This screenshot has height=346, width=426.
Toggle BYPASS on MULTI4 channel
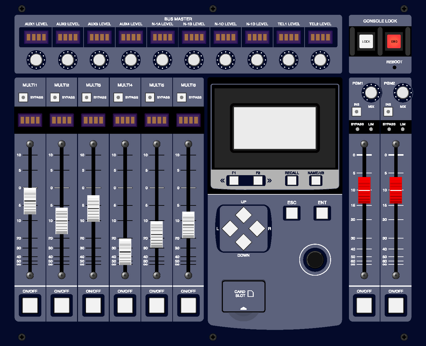point(118,97)
